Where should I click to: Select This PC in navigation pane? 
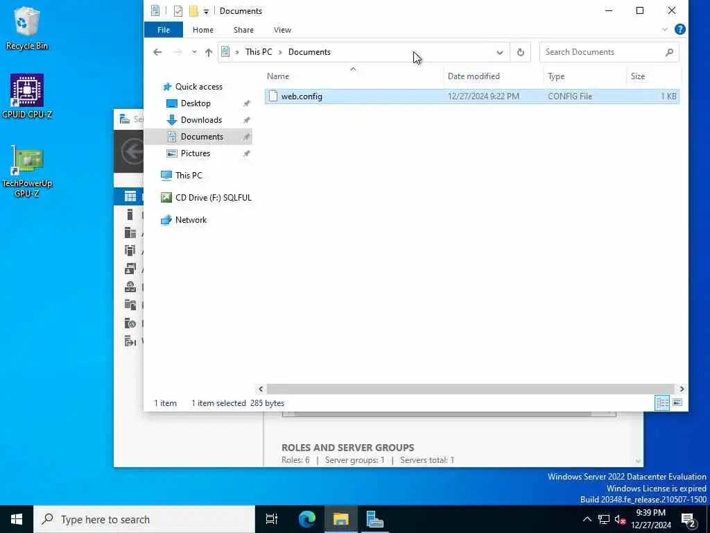point(189,176)
